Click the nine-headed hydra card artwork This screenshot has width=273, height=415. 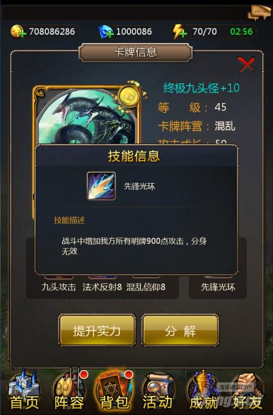pos(87,116)
